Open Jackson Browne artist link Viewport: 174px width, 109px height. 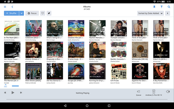94,83
